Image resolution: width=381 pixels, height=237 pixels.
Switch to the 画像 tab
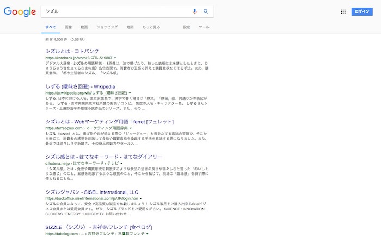(x=68, y=27)
